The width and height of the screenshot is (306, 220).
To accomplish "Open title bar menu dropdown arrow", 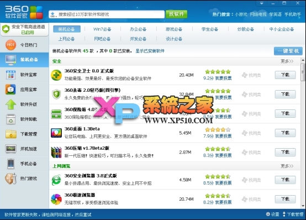I will (x=261, y=3).
